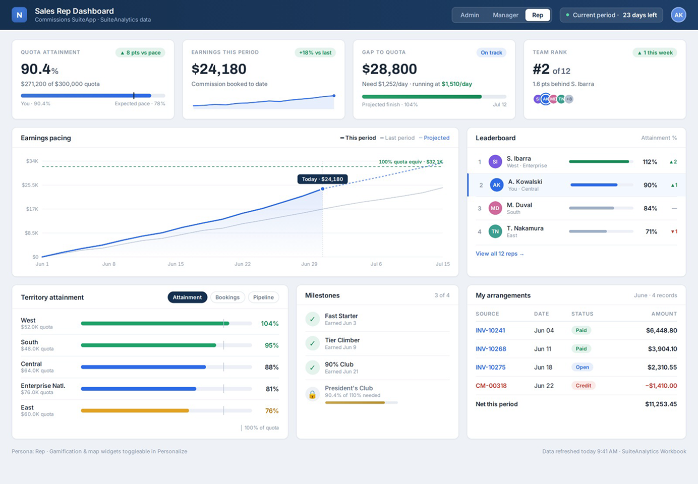Click the SI avatar for S. Ibarra
Viewport: 698px width, 484px height.
click(x=495, y=162)
